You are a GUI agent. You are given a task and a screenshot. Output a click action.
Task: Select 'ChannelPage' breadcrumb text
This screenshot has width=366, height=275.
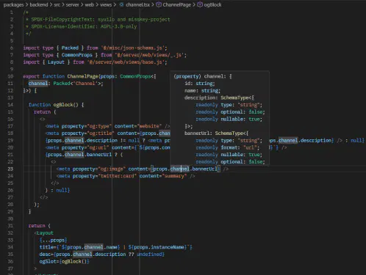[x=176, y=4]
